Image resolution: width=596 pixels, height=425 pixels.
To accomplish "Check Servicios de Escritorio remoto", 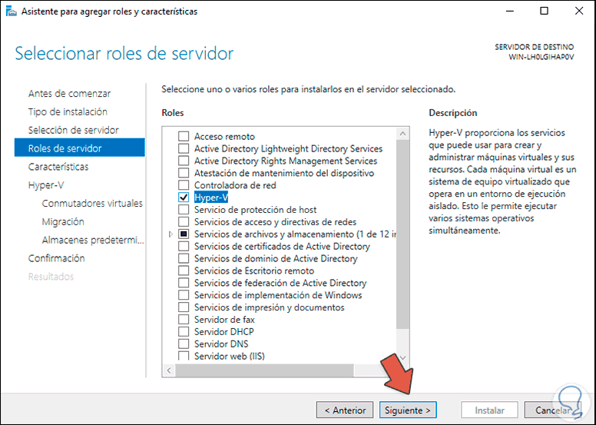I will [x=184, y=271].
